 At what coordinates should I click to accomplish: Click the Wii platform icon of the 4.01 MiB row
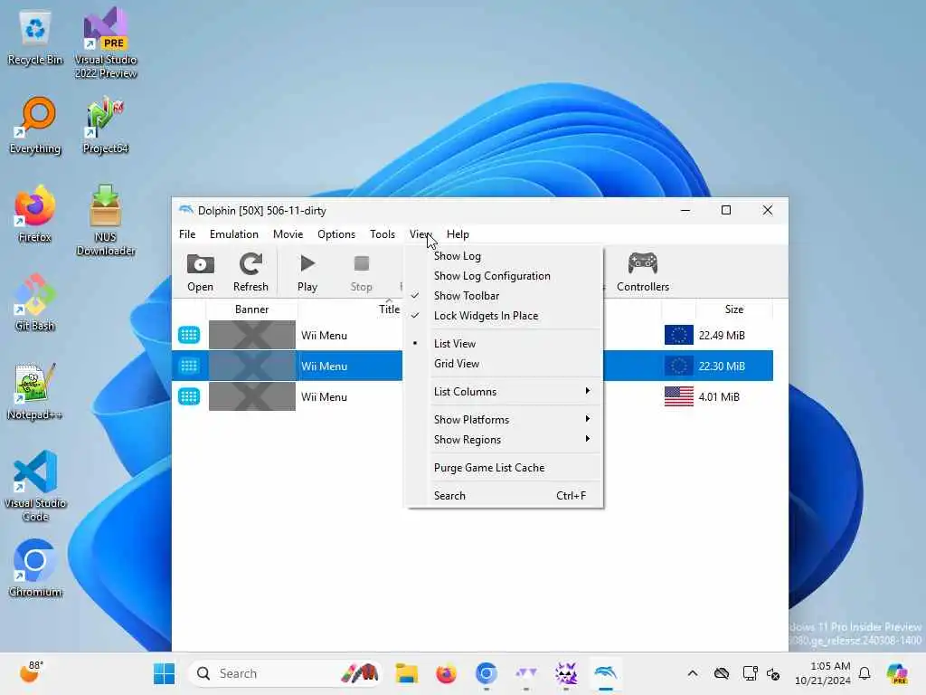[x=189, y=396]
